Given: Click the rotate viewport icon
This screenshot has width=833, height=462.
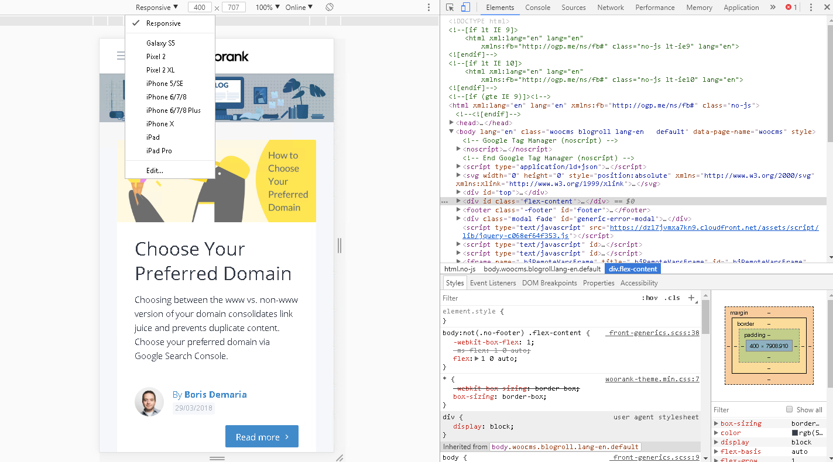Looking at the screenshot, I should [330, 6].
